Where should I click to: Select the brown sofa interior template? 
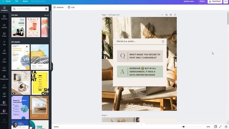coord(39,107)
